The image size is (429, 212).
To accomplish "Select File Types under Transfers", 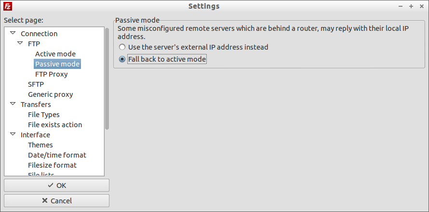I will (44, 115).
